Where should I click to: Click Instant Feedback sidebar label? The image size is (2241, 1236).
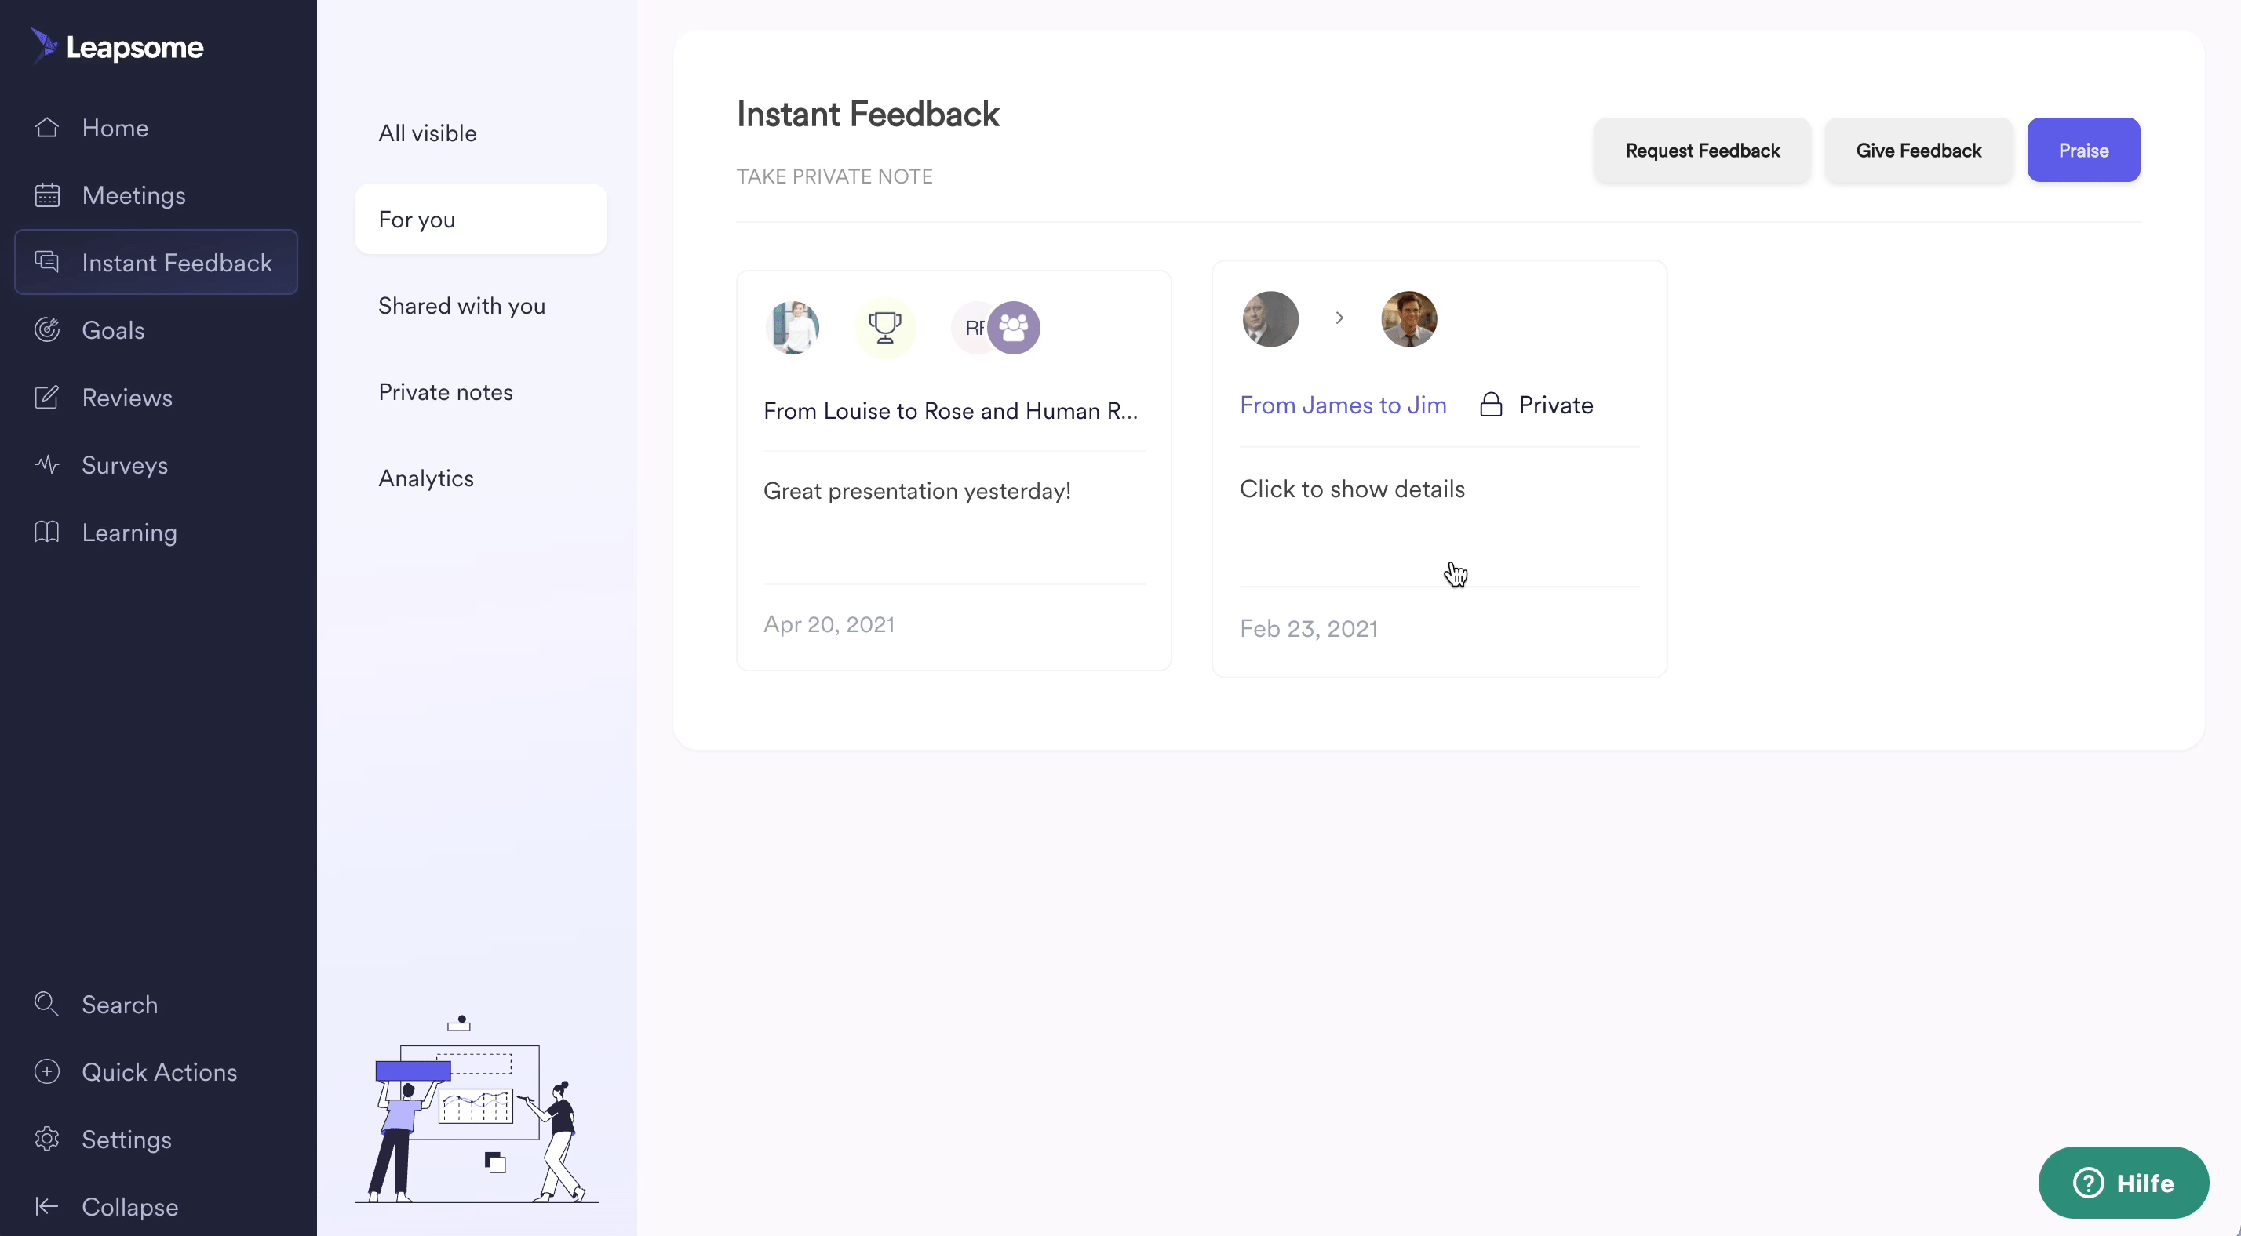[177, 262]
